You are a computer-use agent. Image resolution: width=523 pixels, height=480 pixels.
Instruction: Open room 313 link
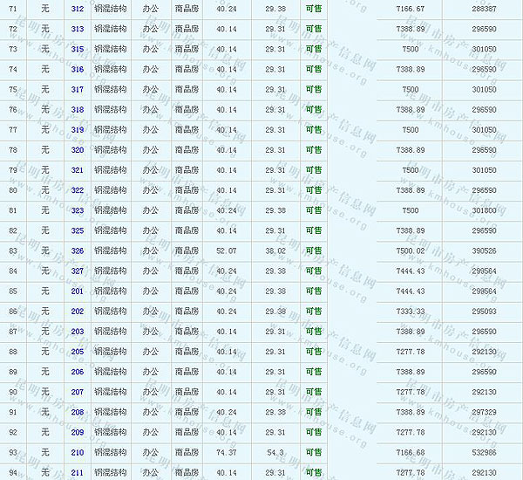tap(78, 29)
